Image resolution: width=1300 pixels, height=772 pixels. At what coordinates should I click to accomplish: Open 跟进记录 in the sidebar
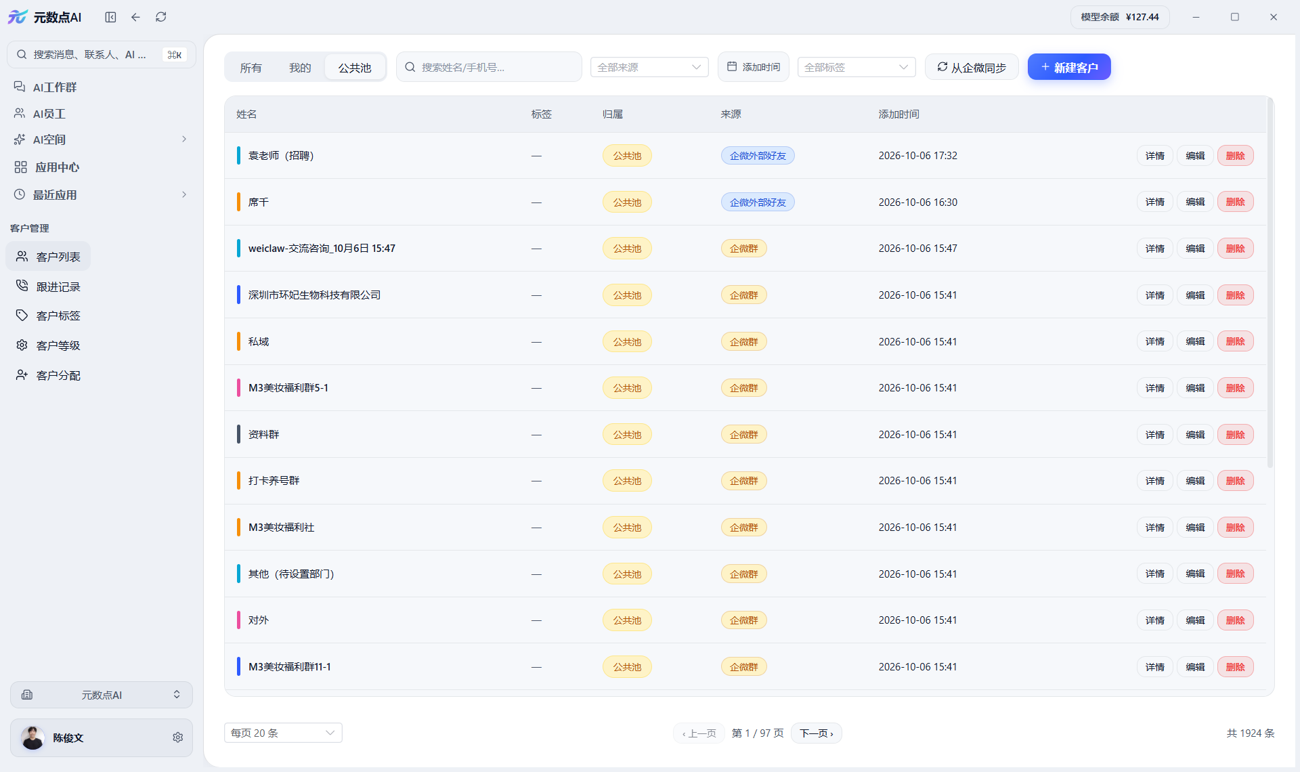49,286
